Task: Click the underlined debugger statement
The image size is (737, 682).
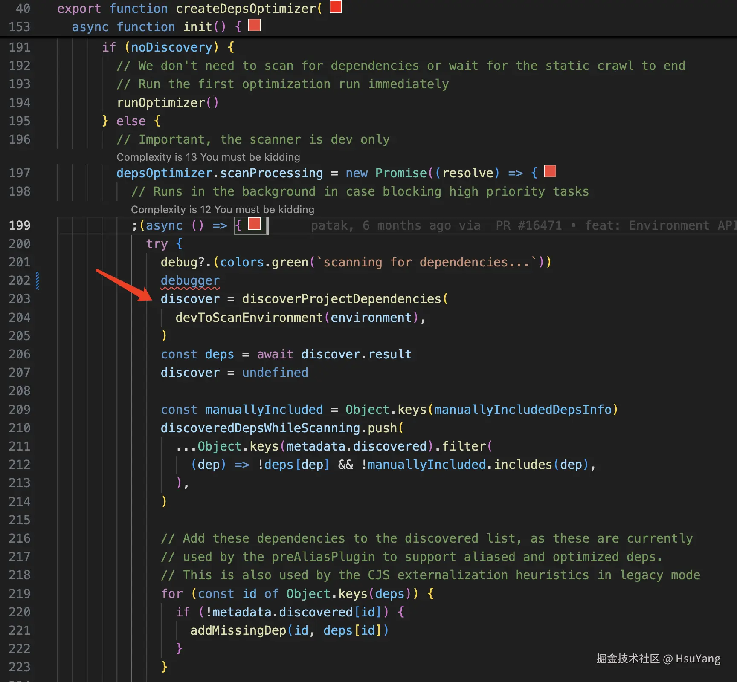Action: point(190,280)
